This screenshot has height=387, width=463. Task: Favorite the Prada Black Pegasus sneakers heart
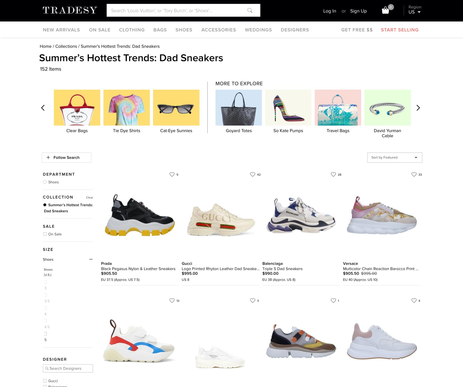pyautogui.click(x=172, y=175)
